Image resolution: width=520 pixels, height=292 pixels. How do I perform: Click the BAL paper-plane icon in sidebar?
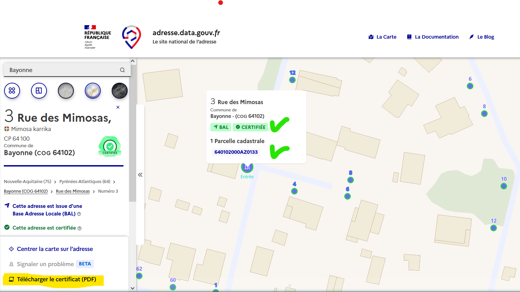(7, 205)
